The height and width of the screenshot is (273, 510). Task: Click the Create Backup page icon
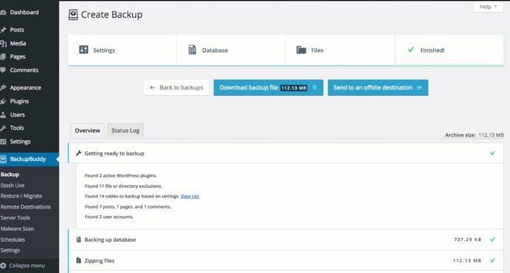pos(73,15)
